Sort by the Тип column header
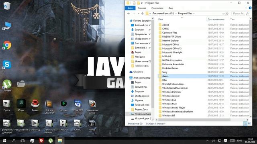 (232, 20)
